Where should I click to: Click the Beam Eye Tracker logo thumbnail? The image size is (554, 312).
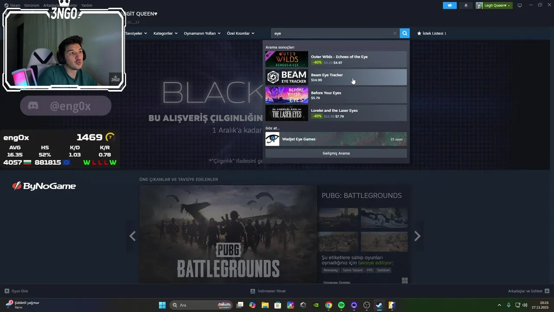click(x=287, y=77)
